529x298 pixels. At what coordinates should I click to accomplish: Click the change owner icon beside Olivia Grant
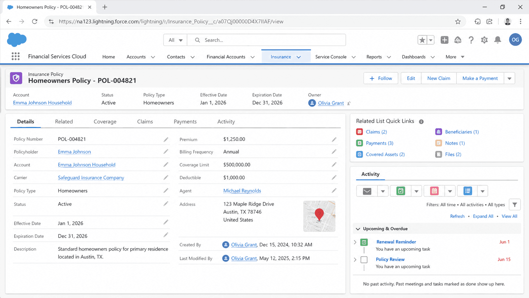(x=349, y=103)
